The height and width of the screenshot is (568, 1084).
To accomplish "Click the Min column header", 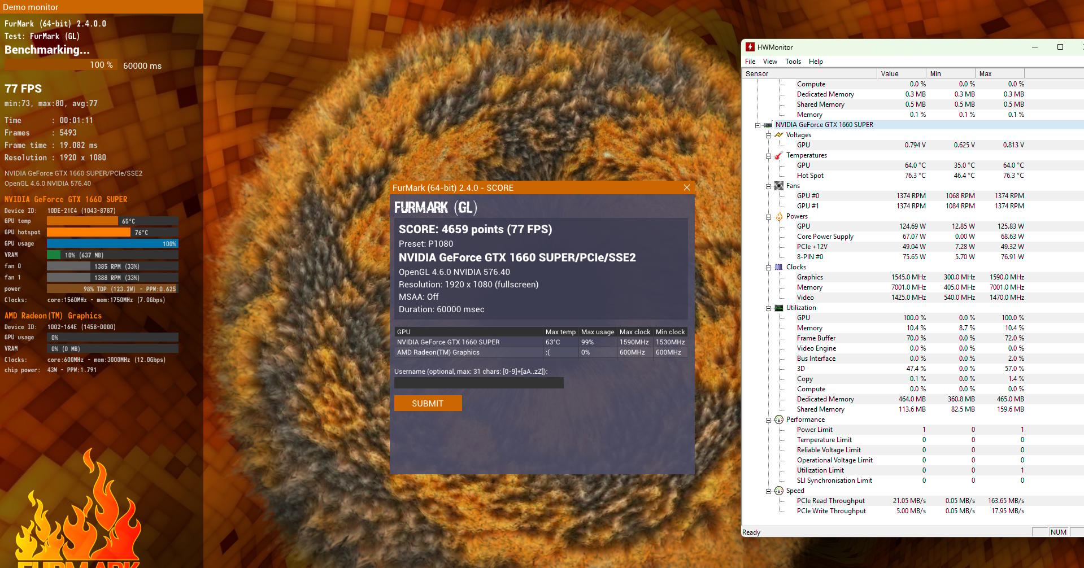I will click(950, 73).
